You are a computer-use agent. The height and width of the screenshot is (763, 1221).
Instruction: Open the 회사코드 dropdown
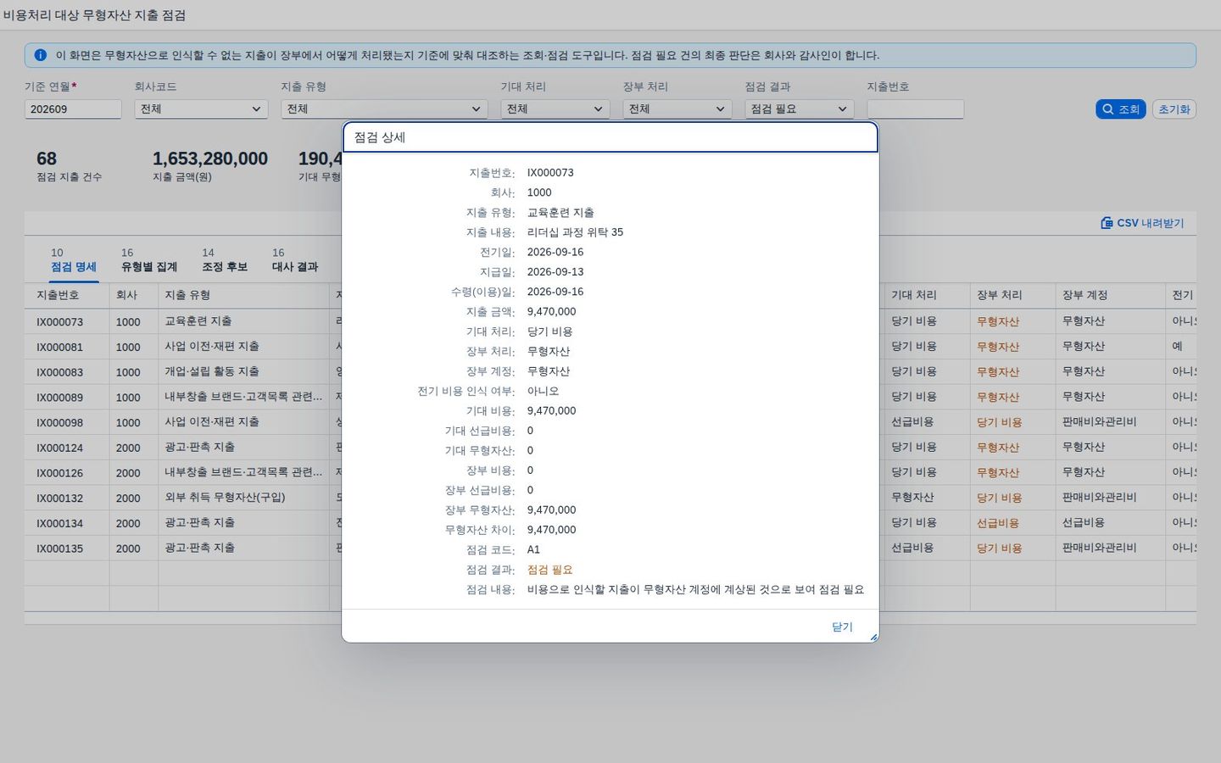click(201, 109)
